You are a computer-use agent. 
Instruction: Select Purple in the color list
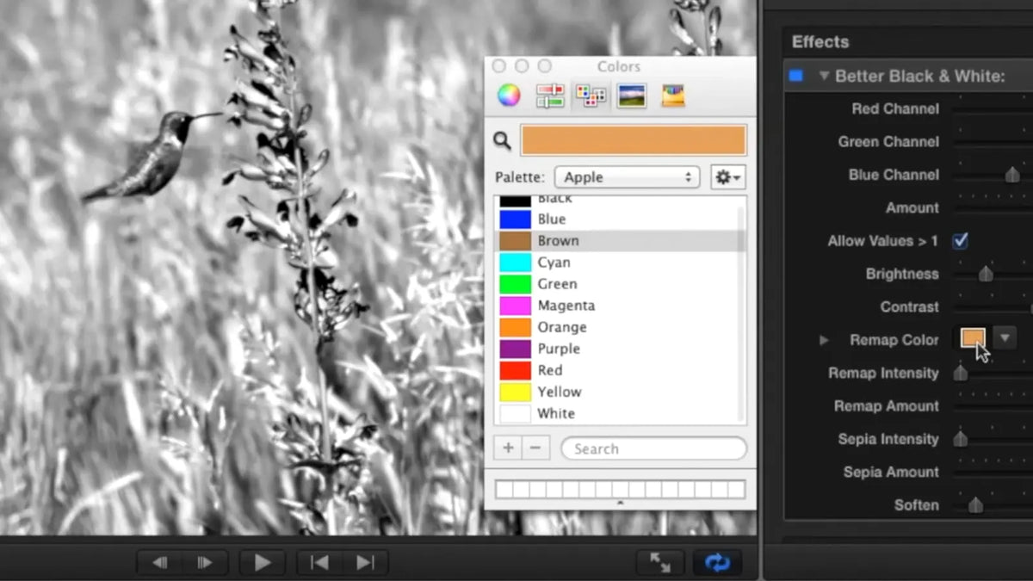coord(620,349)
